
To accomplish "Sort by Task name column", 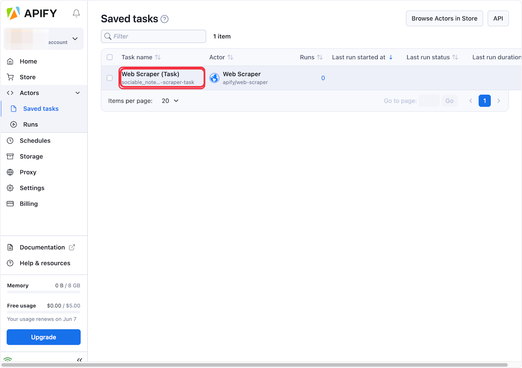I will (141, 57).
